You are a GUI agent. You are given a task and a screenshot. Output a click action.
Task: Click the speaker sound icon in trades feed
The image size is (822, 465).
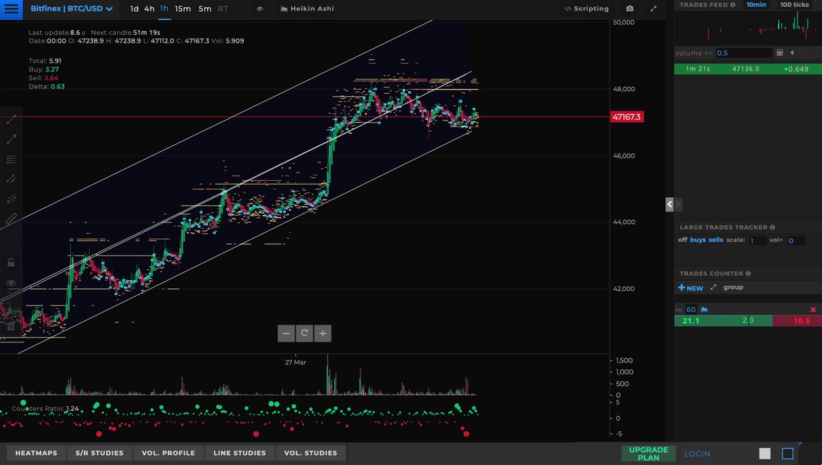point(792,53)
